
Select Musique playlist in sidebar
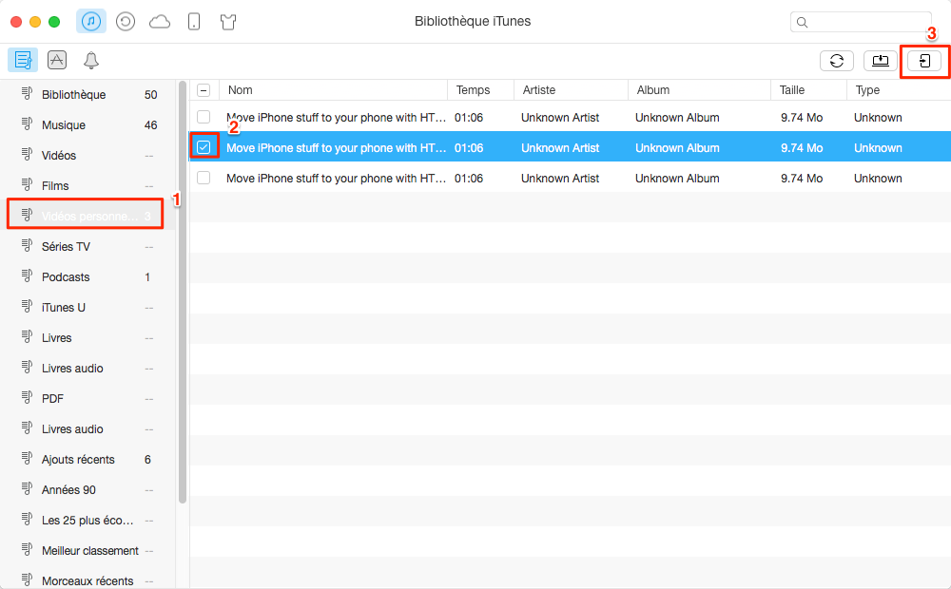(87, 124)
